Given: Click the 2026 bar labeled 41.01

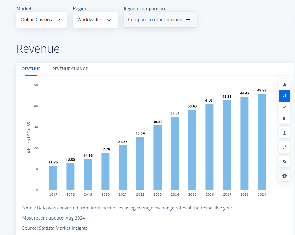Looking at the screenshot, I should tap(210, 147).
